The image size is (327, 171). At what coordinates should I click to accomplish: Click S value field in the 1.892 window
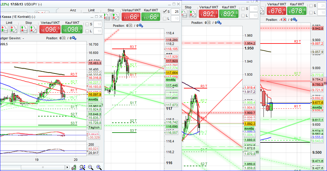click(x=254, y=9)
